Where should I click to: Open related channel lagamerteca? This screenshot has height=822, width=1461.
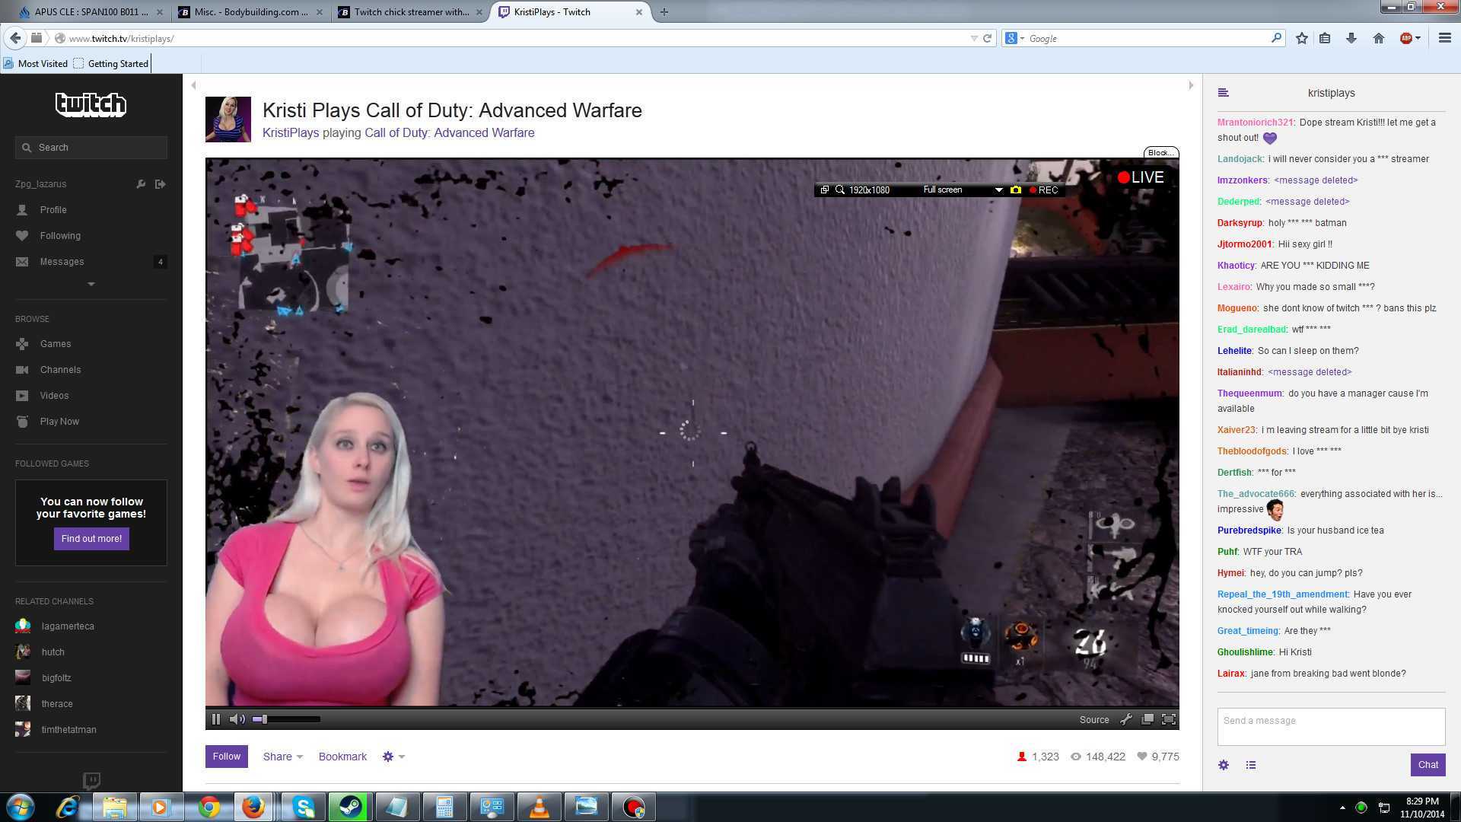point(68,626)
